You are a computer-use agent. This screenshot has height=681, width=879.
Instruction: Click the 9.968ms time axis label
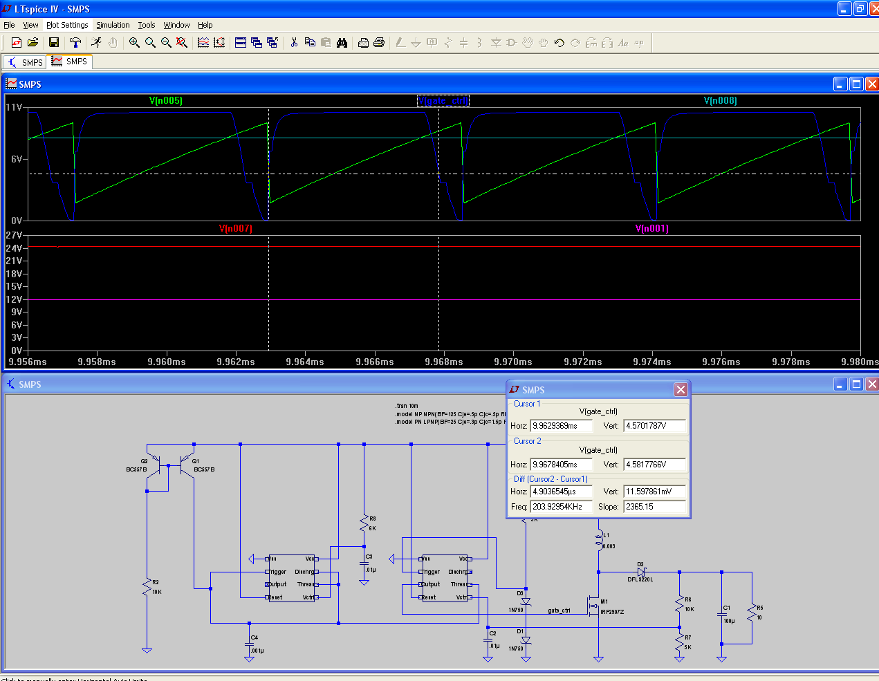pos(444,362)
